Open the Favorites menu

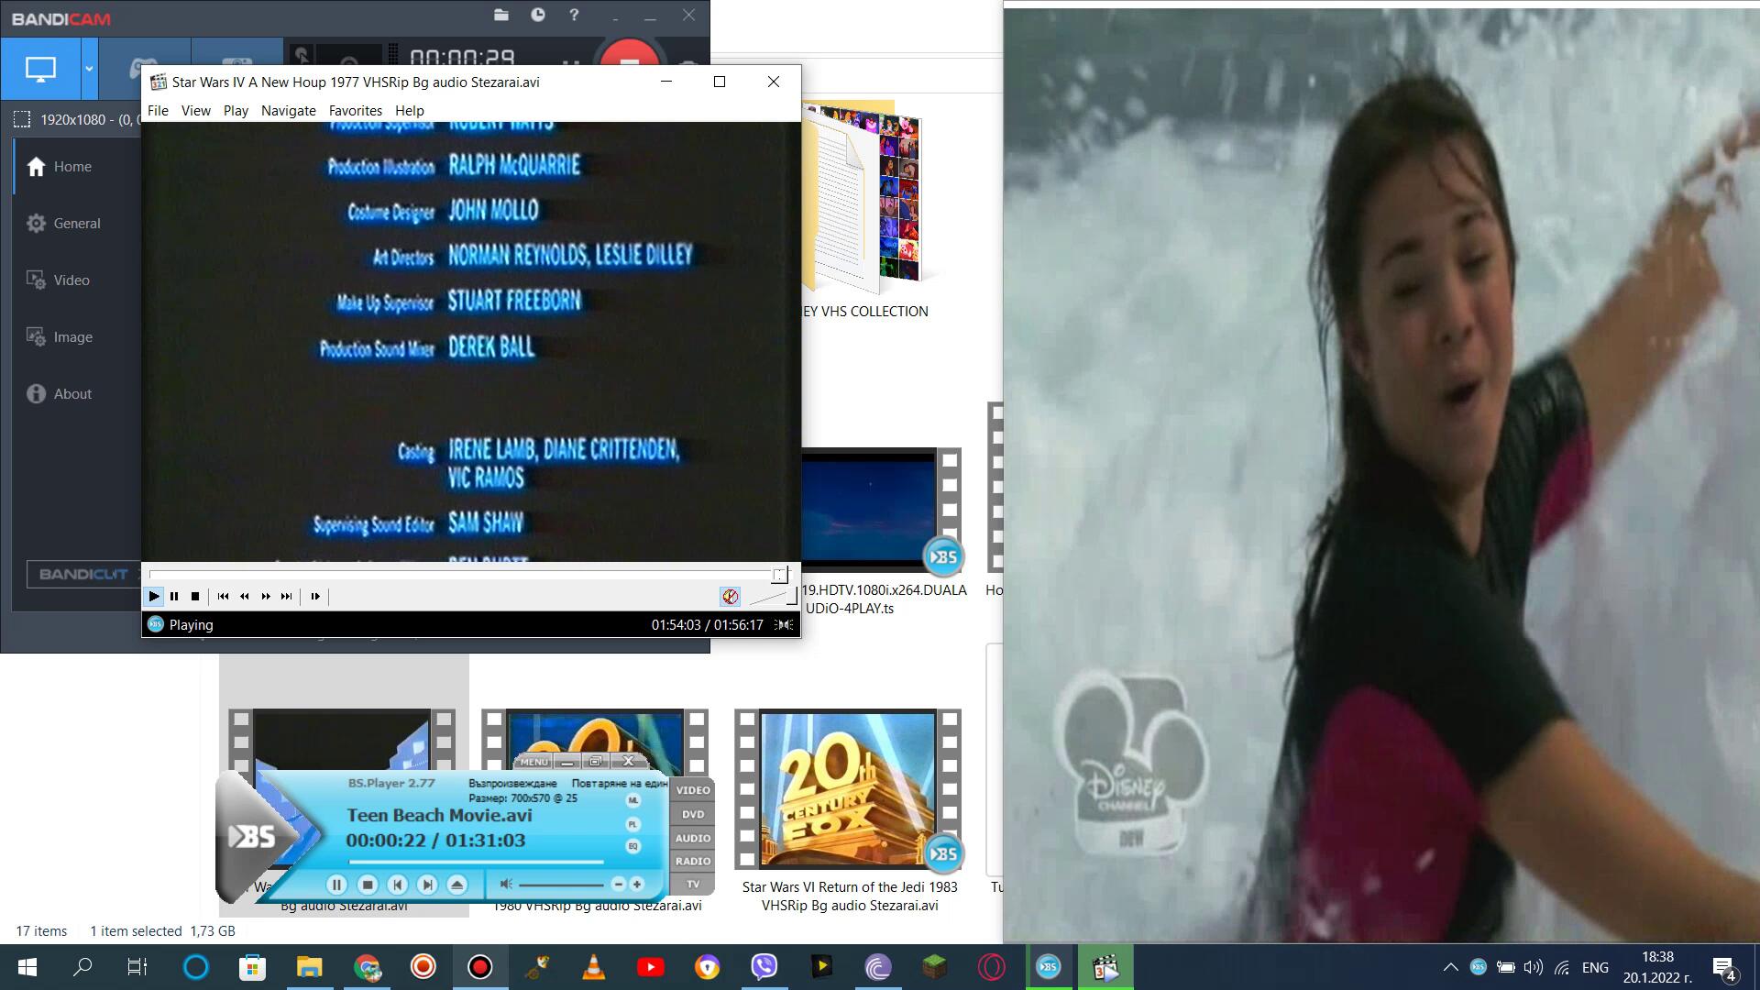[x=355, y=111]
